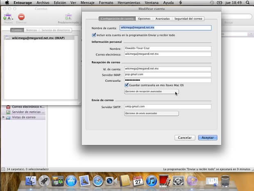Open Opciones de recepción avanzadas popup

[x=152, y=92]
